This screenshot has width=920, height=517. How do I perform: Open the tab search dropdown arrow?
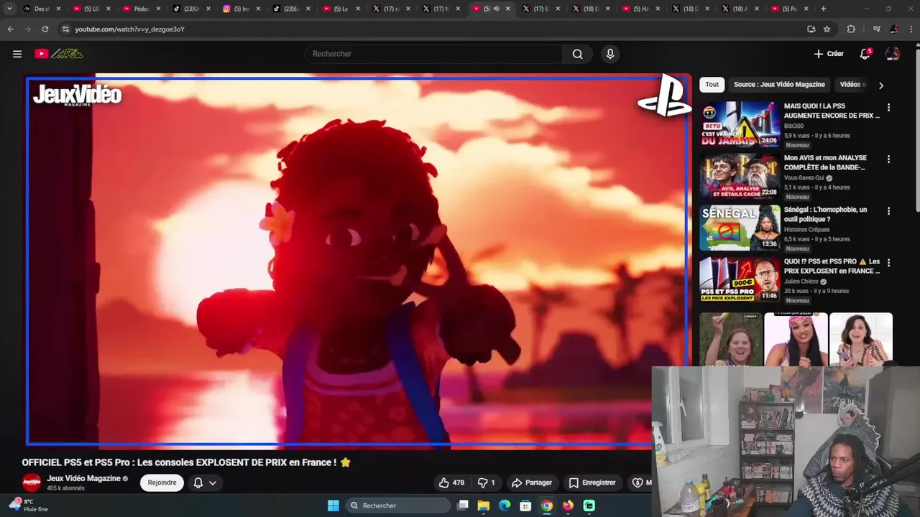point(9,9)
